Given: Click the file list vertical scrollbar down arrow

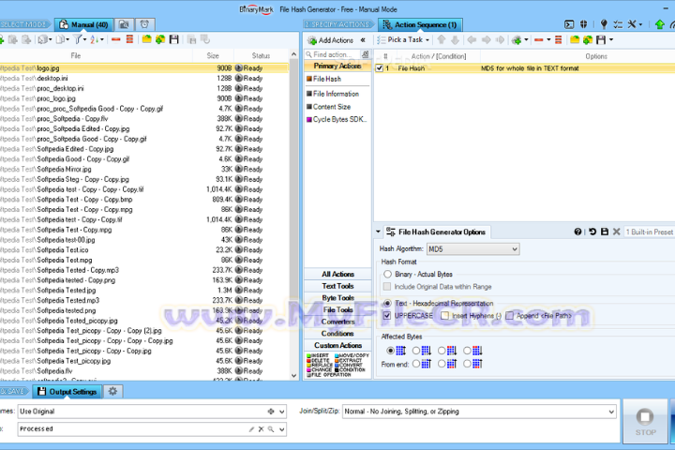Looking at the screenshot, I should 294,376.
